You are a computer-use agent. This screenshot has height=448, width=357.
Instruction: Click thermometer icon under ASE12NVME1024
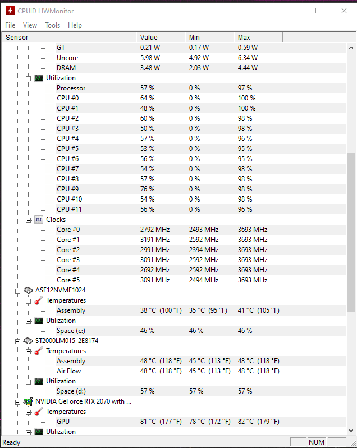pyautogui.click(x=39, y=300)
